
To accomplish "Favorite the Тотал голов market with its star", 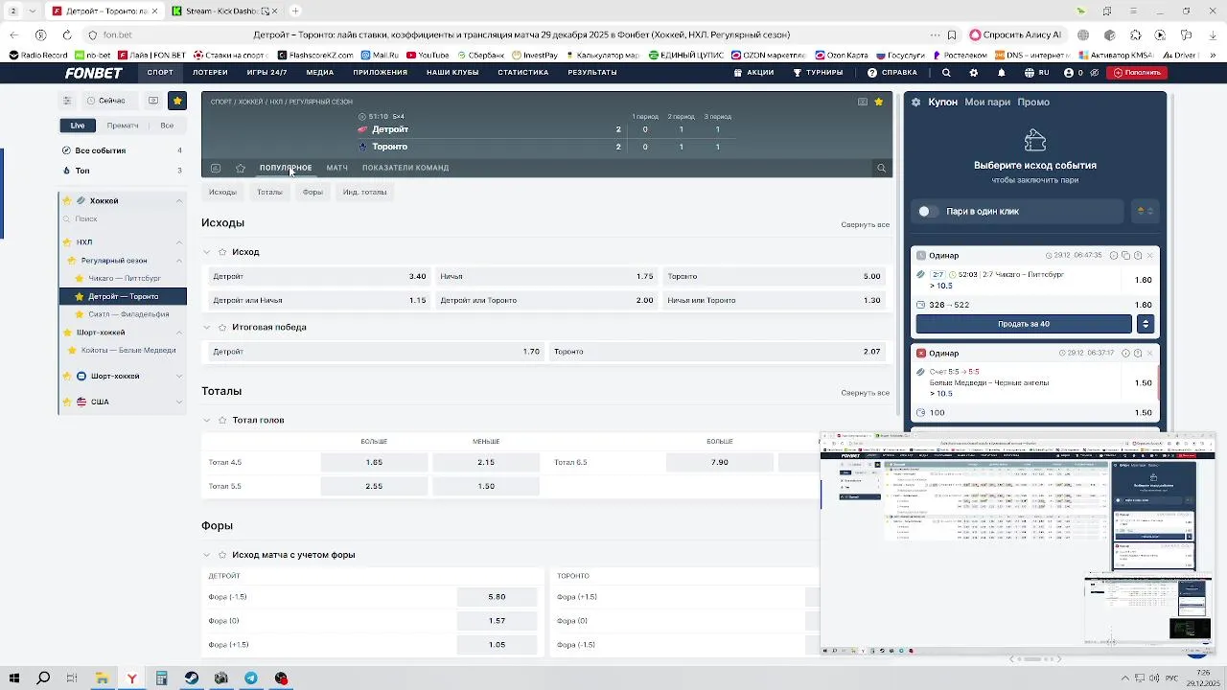I will click(x=222, y=421).
